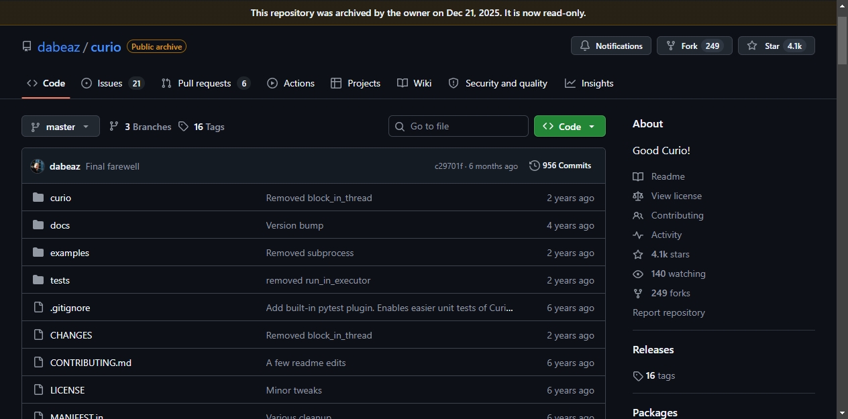Click the docs folder icon
The width and height of the screenshot is (848, 419).
point(38,225)
